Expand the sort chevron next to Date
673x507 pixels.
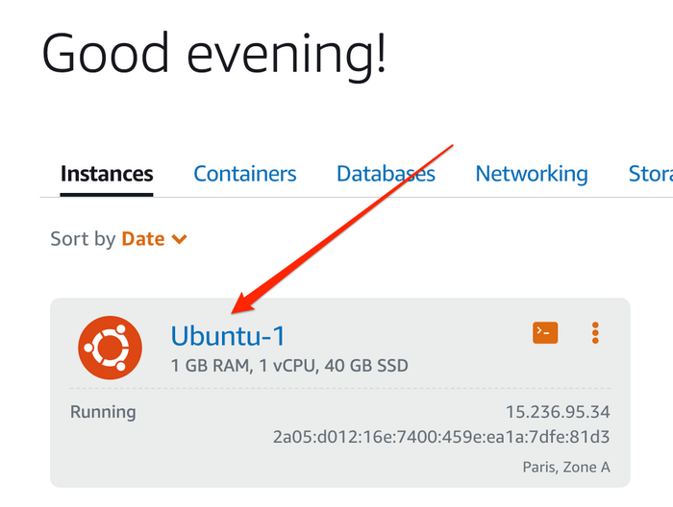179,239
